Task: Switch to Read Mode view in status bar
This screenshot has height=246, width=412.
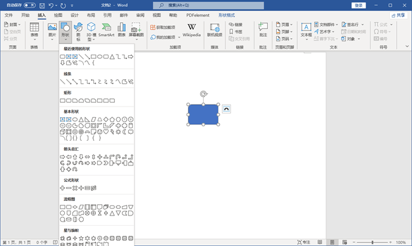Action: pyautogui.click(x=320, y=242)
